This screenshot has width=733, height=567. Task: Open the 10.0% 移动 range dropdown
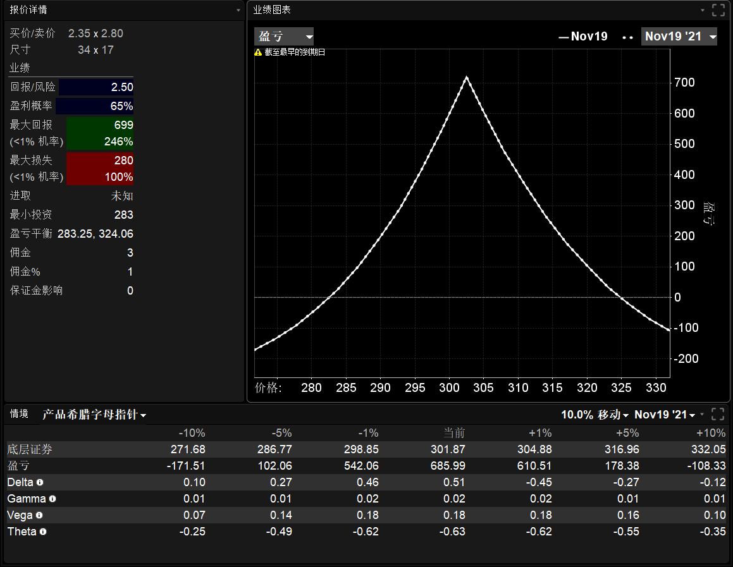click(594, 415)
